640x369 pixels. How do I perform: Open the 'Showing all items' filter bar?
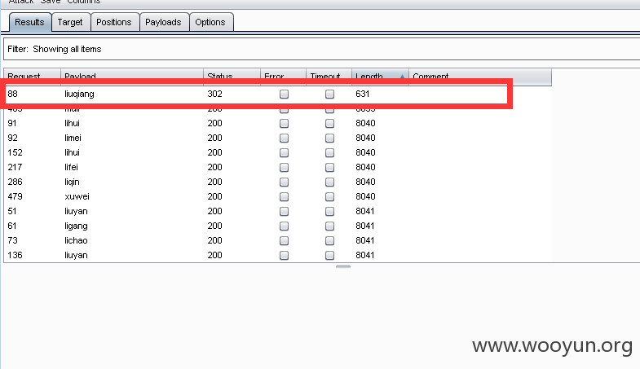[322, 49]
